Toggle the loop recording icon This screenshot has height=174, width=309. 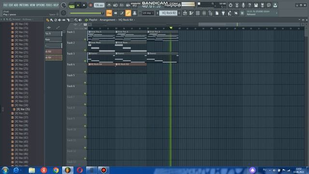(135, 5)
